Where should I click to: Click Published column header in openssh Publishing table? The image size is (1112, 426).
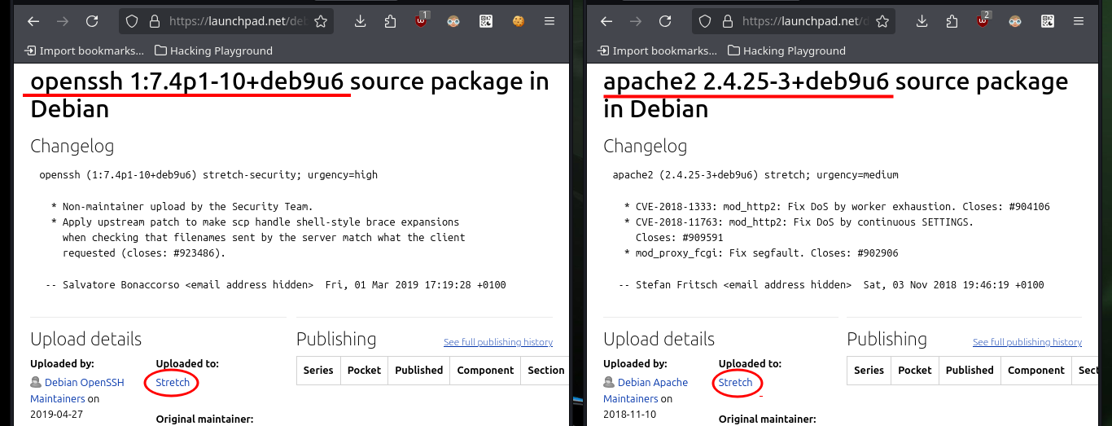coord(418,370)
